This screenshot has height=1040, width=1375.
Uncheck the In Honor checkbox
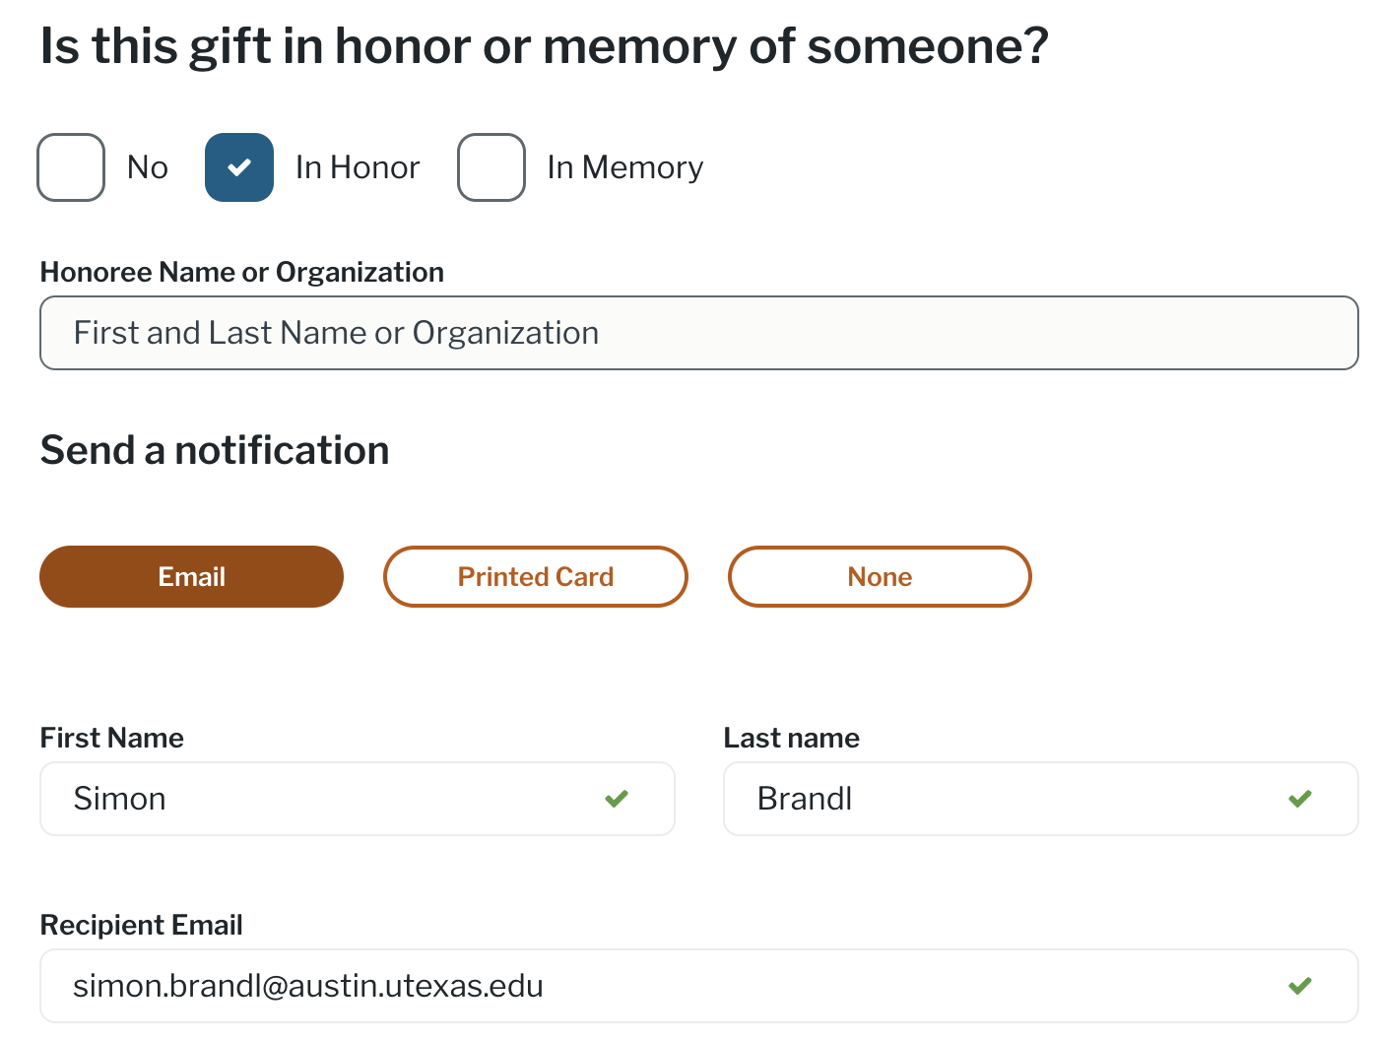coord(239,167)
